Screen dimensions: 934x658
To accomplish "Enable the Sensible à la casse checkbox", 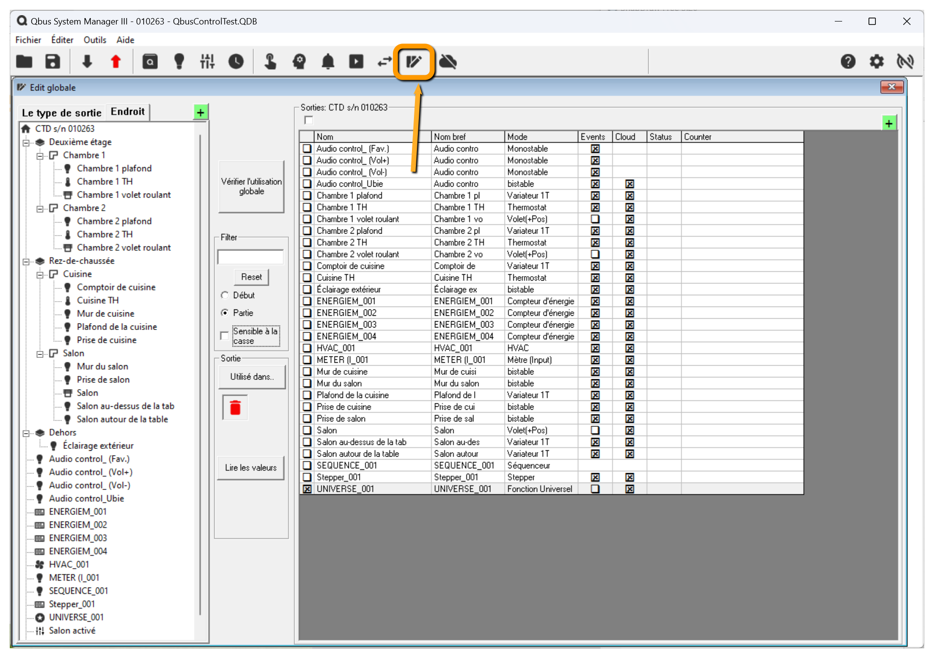I will point(224,336).
